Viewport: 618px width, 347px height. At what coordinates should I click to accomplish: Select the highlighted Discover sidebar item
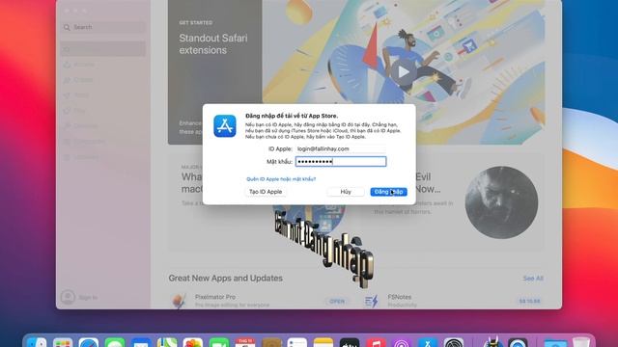tap(103, 49)
